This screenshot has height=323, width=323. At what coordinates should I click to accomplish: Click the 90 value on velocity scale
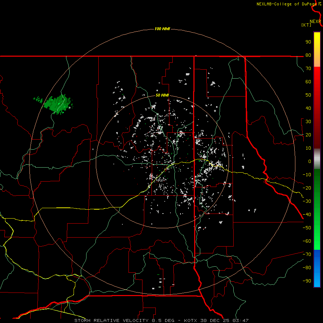[x=308, y=42]
